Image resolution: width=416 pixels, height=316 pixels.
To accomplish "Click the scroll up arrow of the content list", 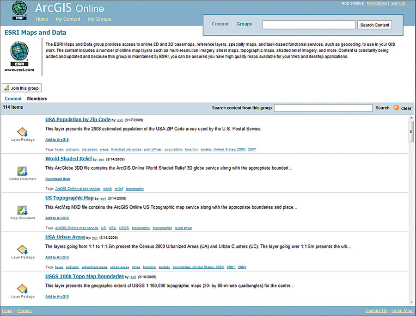I will click(x=411, y=118).
